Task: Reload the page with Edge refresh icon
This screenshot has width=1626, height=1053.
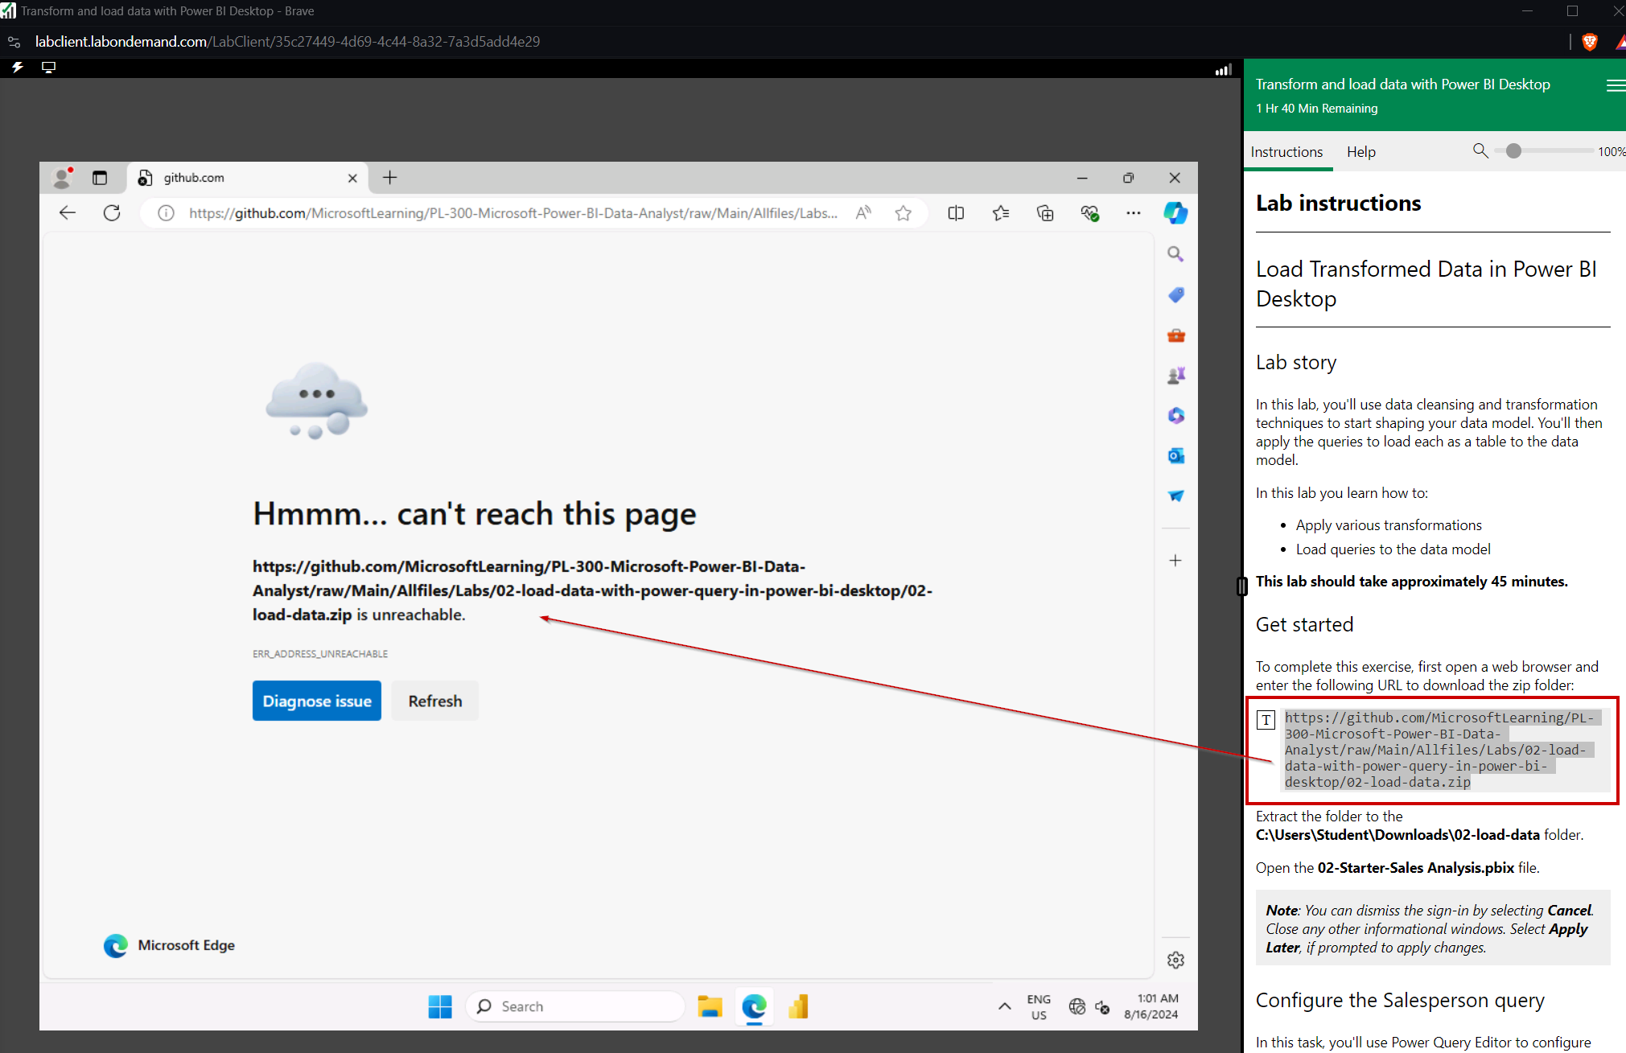Action: pyautogui.click(x=112, y=212)
